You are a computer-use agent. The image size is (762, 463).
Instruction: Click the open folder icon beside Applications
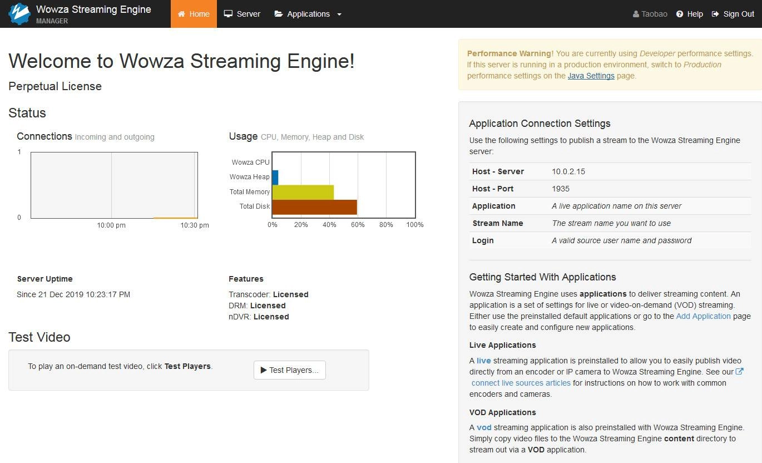[x=279, y=14]
